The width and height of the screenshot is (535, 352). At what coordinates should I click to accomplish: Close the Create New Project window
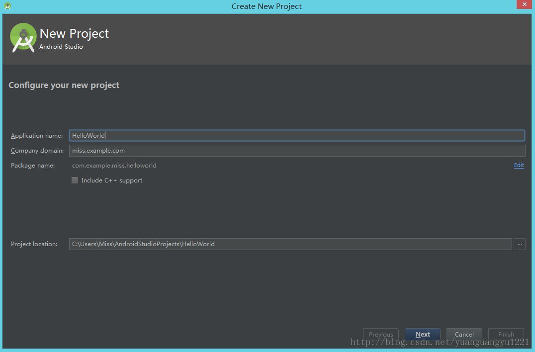524,4
